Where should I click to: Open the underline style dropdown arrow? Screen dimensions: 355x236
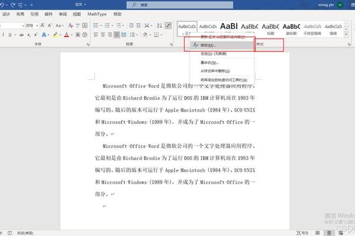15,35
